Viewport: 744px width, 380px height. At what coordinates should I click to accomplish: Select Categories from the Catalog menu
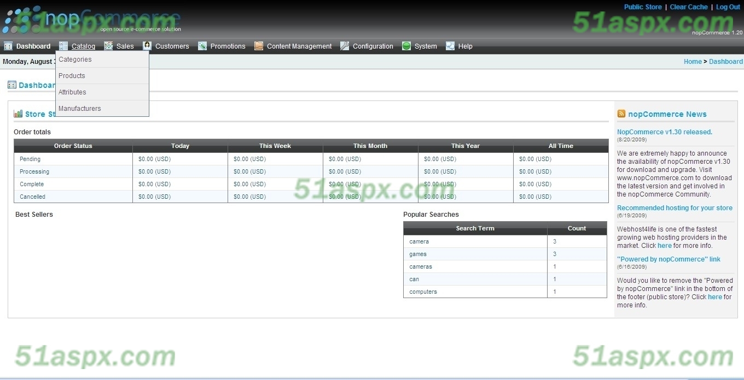point(102,60)
